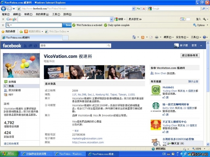This screenshot has height=157, width=210.
Task: Click the VicoVation profile picture
Action: (x=21, y=65)
